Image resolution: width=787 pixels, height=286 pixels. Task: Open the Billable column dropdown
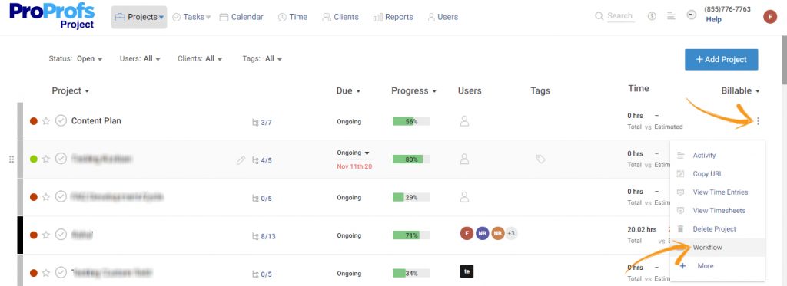tap(740, 90)
